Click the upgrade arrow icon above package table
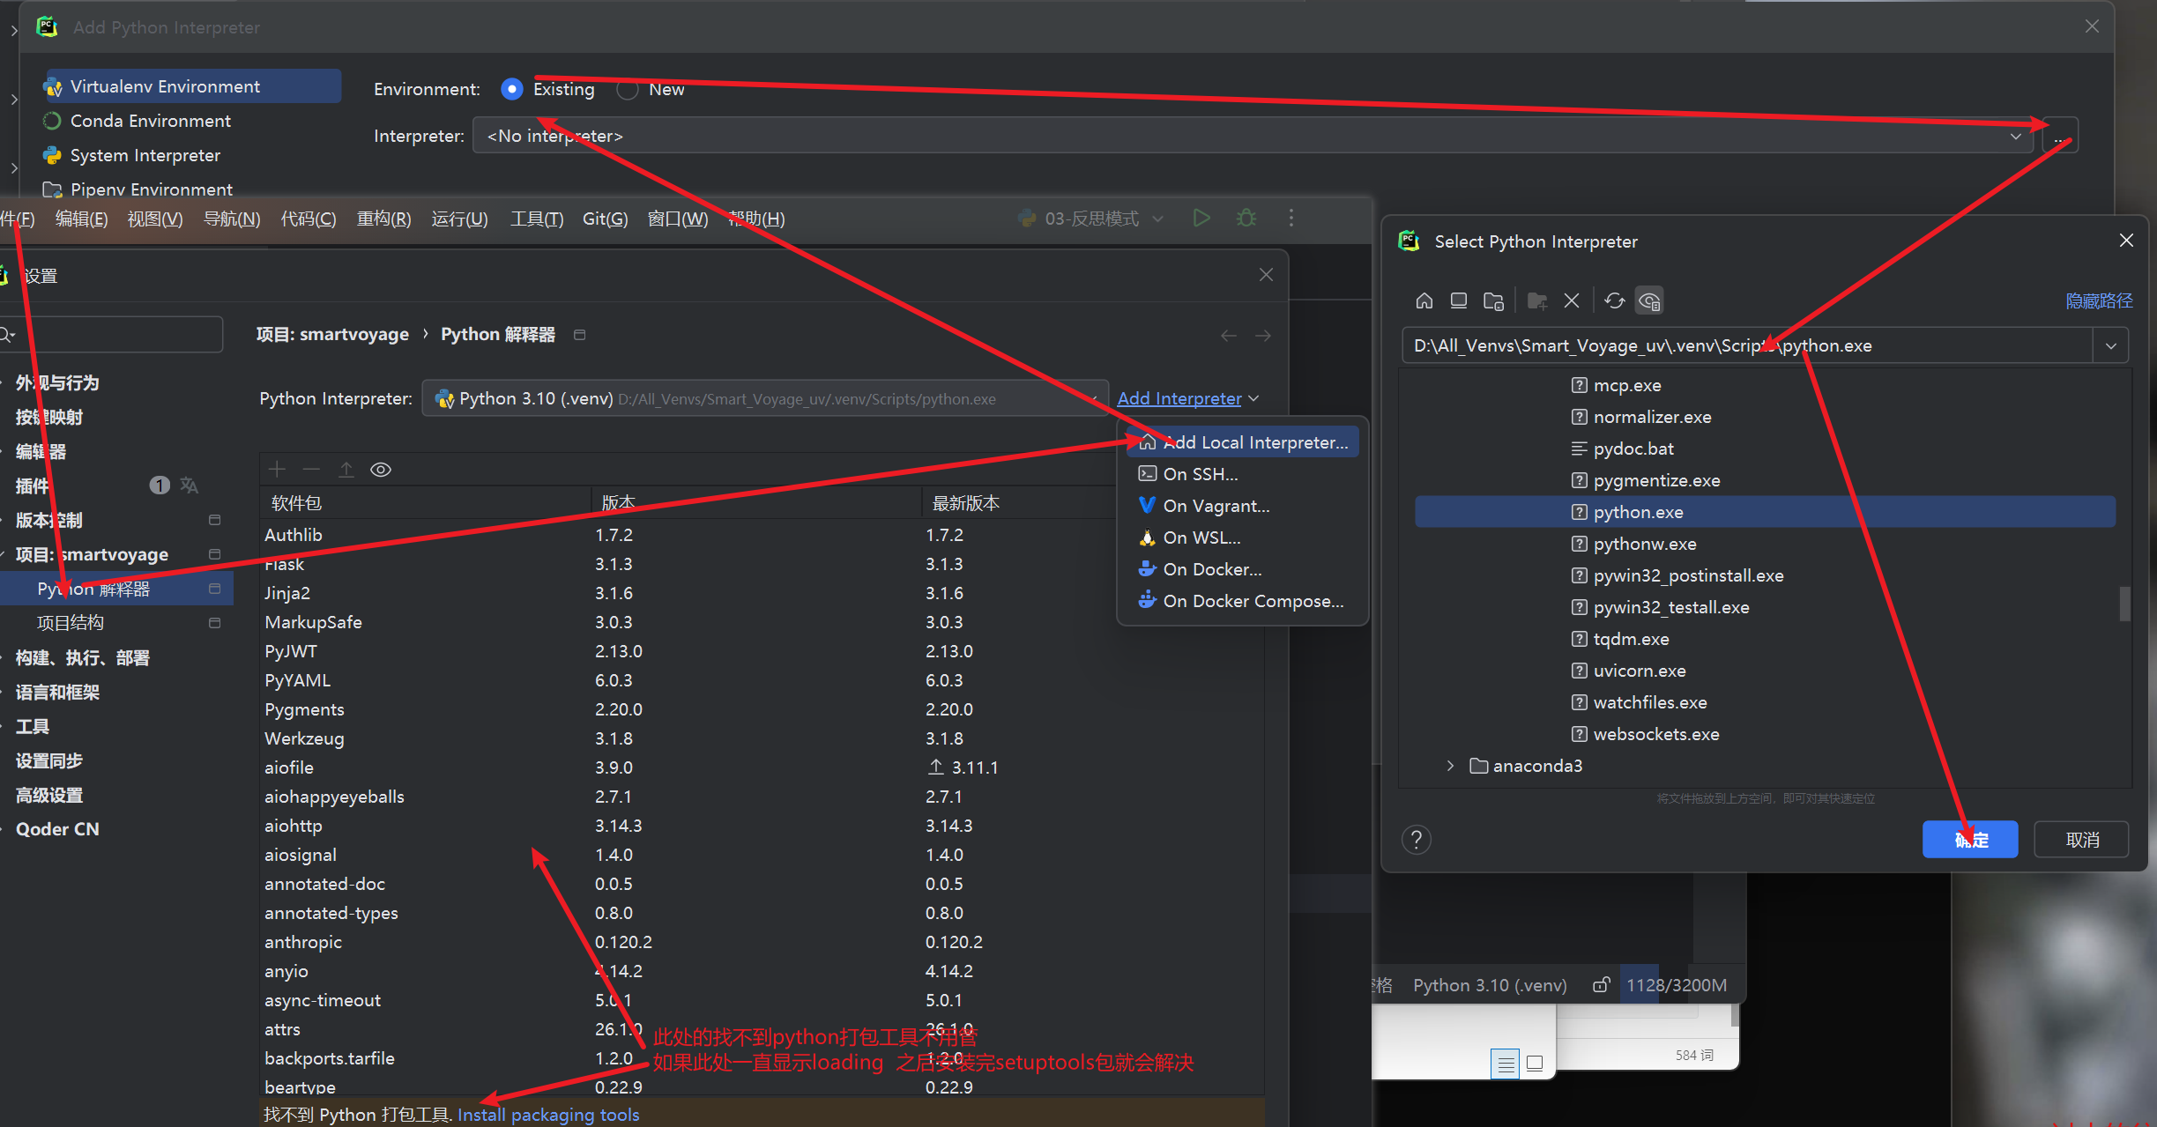The width and height of the screenshot is (2157, 1127). 346,470
